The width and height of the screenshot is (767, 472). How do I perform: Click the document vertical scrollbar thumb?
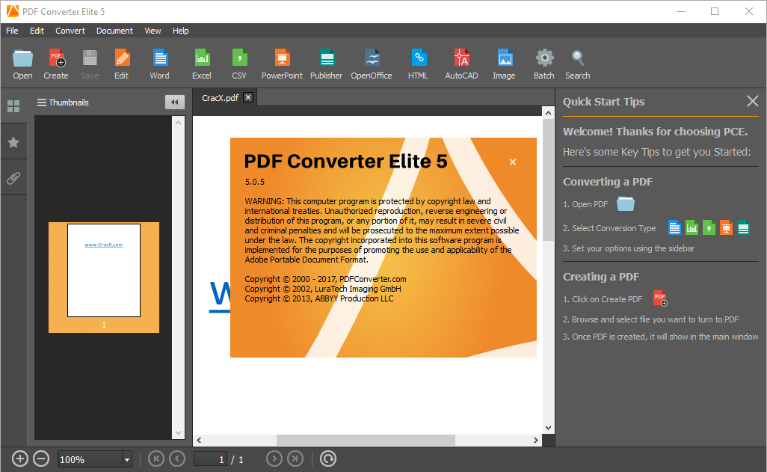tap(549, 180)
